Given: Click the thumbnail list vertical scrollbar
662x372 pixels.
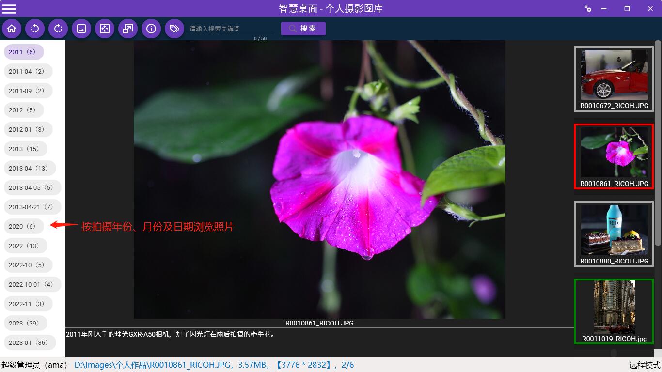Looking at the screenshot, I should tap(658, 194).
